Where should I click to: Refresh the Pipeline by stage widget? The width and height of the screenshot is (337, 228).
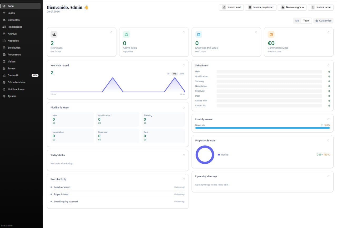tap(184, 107)
